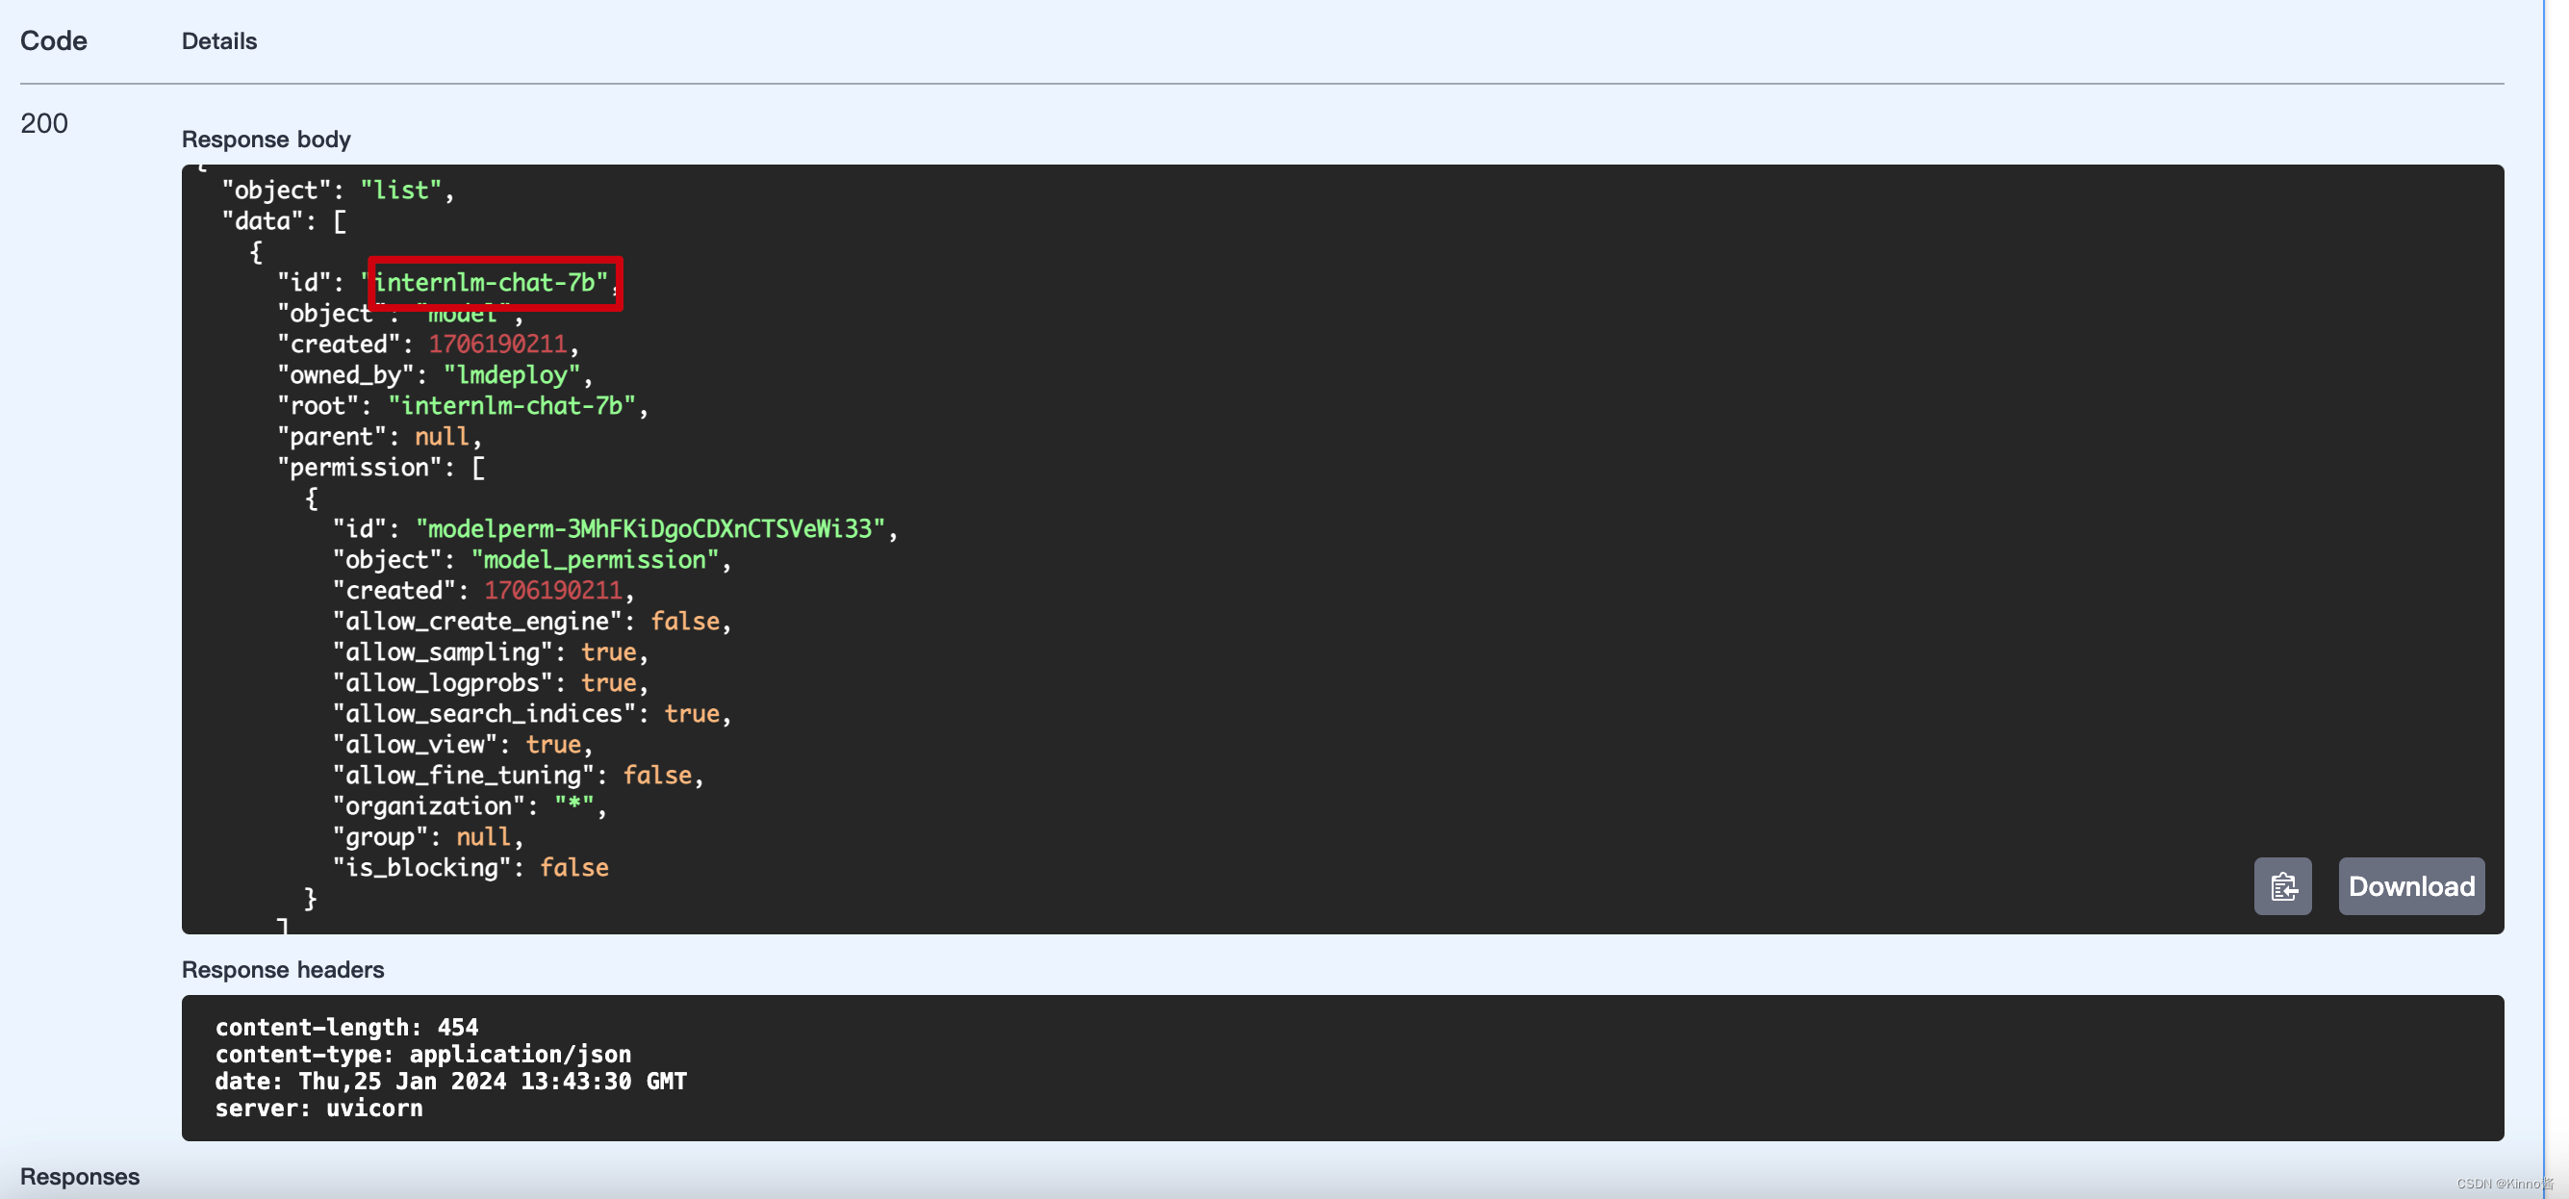The image size is (2569, 1199).
Task: Click the content-length: 454 header
Action: pyautogui.click(x=346, y=1028)
